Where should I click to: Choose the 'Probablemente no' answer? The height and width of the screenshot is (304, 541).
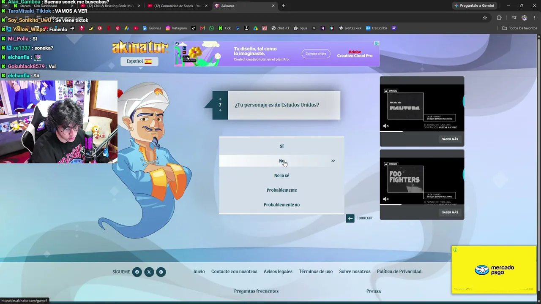(x=281, y=205)
